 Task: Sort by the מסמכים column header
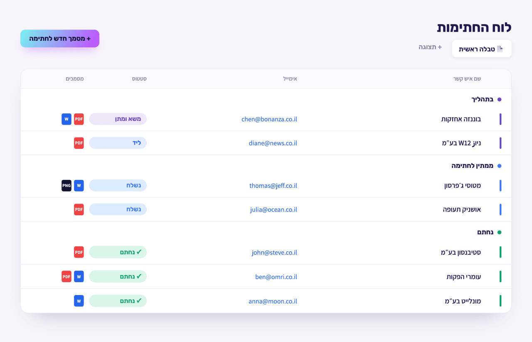coord(74,79)
